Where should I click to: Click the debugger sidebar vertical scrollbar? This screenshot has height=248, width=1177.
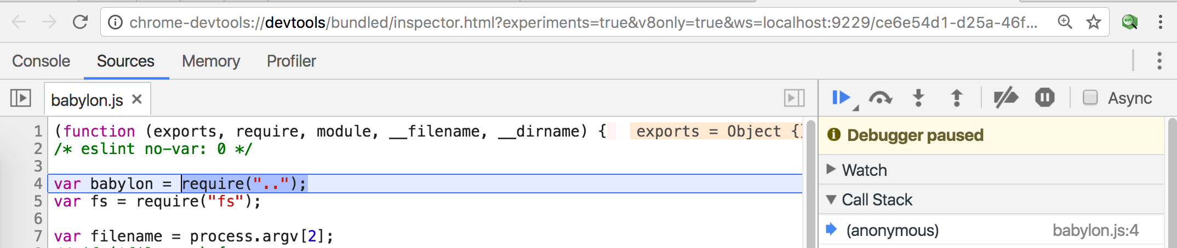click(1172, 183)
